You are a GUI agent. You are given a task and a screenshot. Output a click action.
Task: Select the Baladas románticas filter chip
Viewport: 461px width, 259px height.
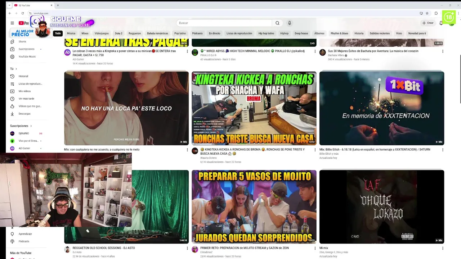157,33
